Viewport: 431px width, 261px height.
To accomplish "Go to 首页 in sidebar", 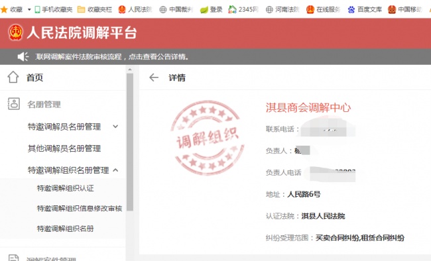I will pos(34,78).
